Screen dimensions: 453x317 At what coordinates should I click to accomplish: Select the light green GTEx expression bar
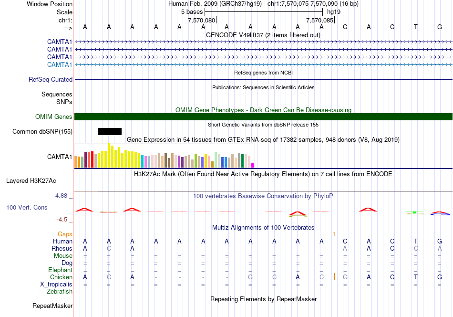coord(216,159)
